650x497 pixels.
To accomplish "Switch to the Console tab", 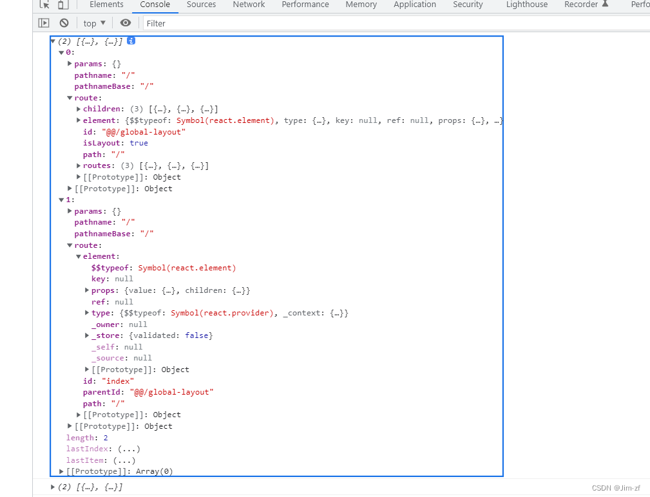I will [155, 5].
